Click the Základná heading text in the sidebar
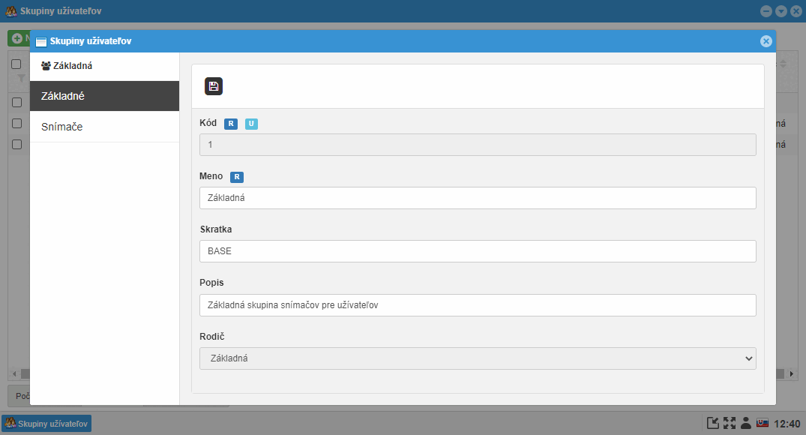Viewport: 806px width, 435px height. 73,66
